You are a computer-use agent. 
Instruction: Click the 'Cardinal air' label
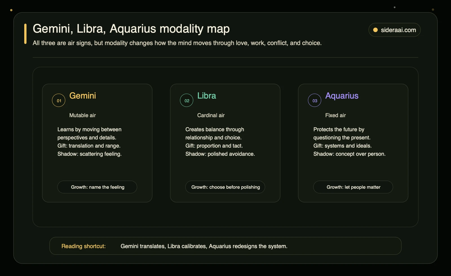pos(211,115)
